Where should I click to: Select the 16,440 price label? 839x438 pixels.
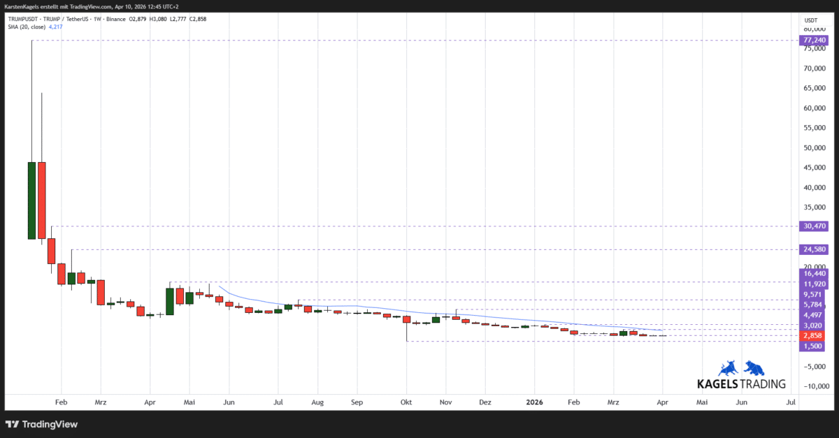(813, 274)
